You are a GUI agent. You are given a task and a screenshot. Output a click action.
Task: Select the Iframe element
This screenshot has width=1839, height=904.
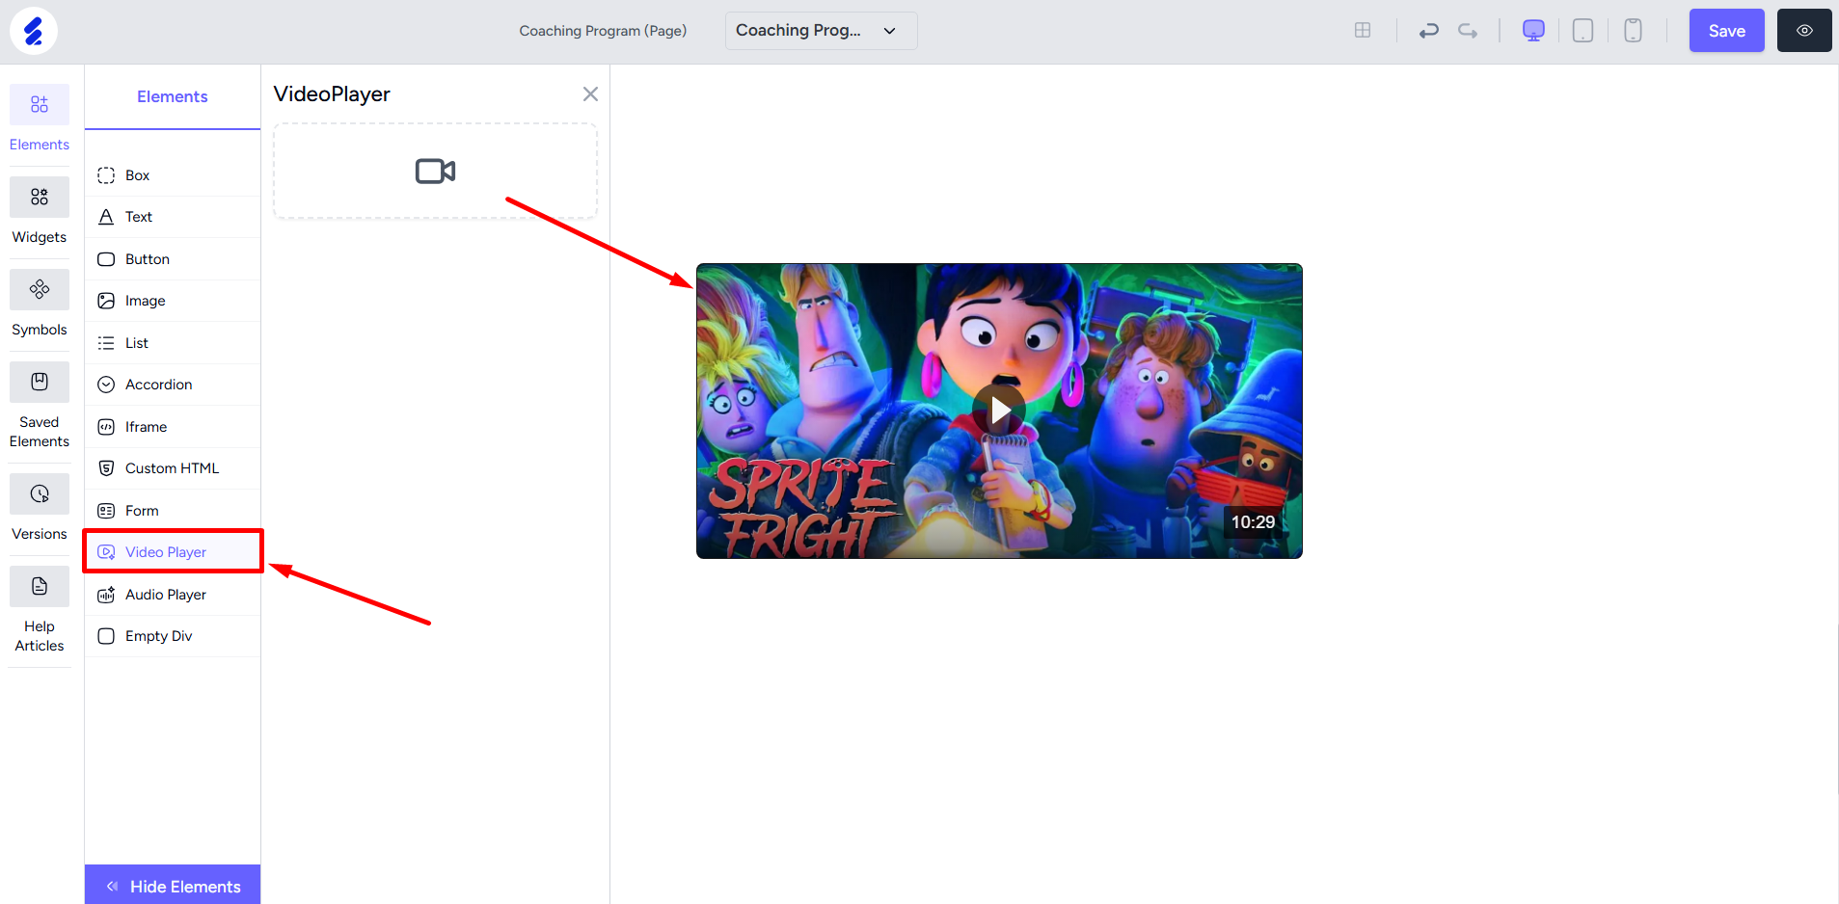173,427
